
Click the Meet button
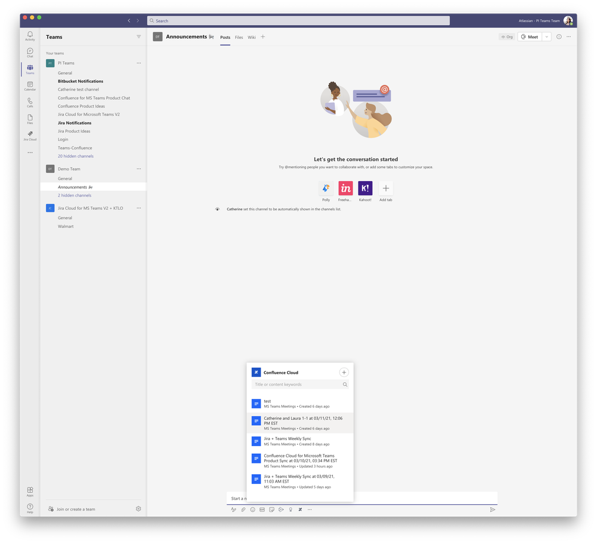[529, 36]
